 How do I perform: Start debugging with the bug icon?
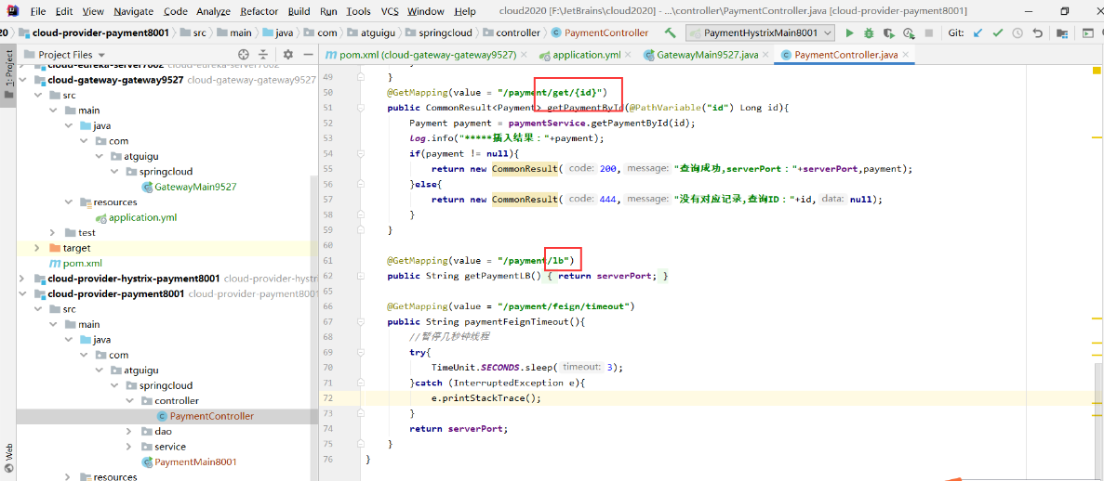tap(869, 32)
